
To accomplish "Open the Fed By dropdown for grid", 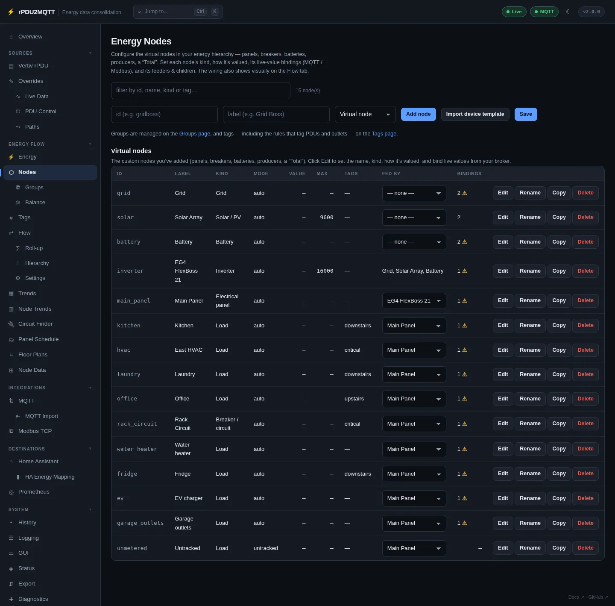I will click(x=414, y=193).
